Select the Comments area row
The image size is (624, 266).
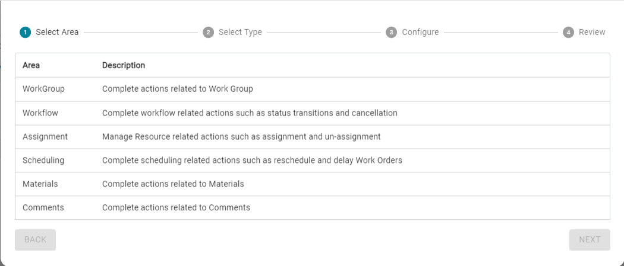[43, 207]
